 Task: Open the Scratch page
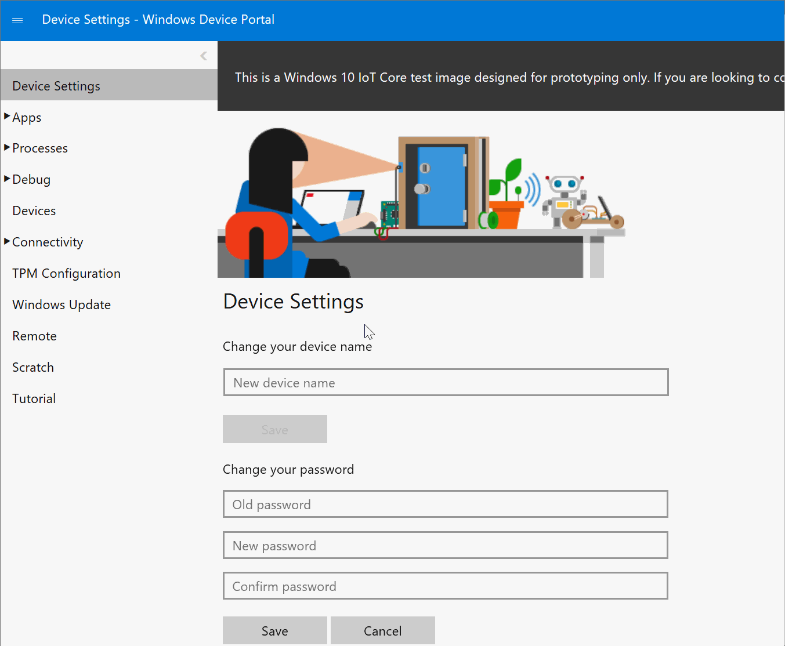click(x=33, y=368)
